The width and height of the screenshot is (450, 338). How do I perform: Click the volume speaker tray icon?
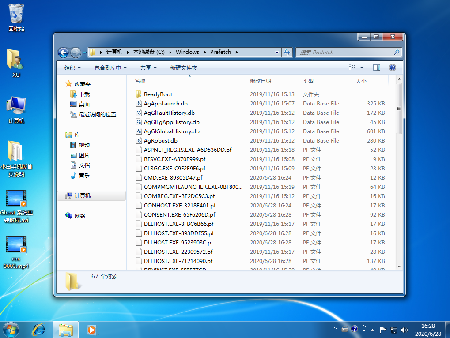[404, 329]
